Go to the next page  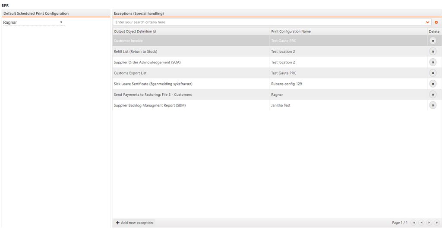pos(429,223)
